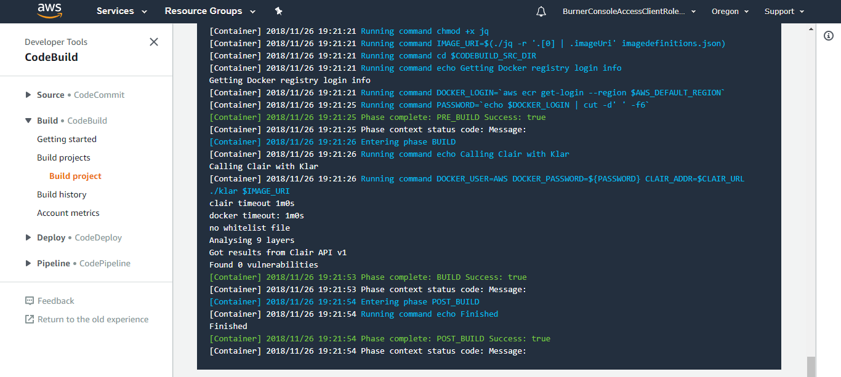Open the BurnerConsoleAccessClientRole account menu

tap(629, 11)
